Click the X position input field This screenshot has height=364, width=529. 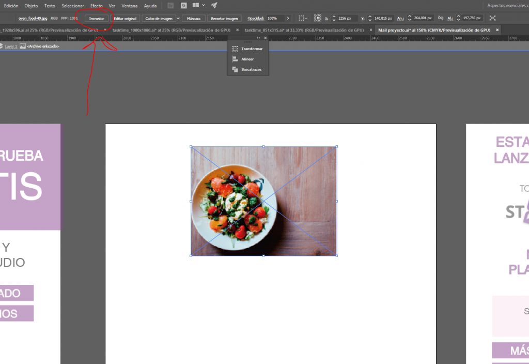point(347,18)
